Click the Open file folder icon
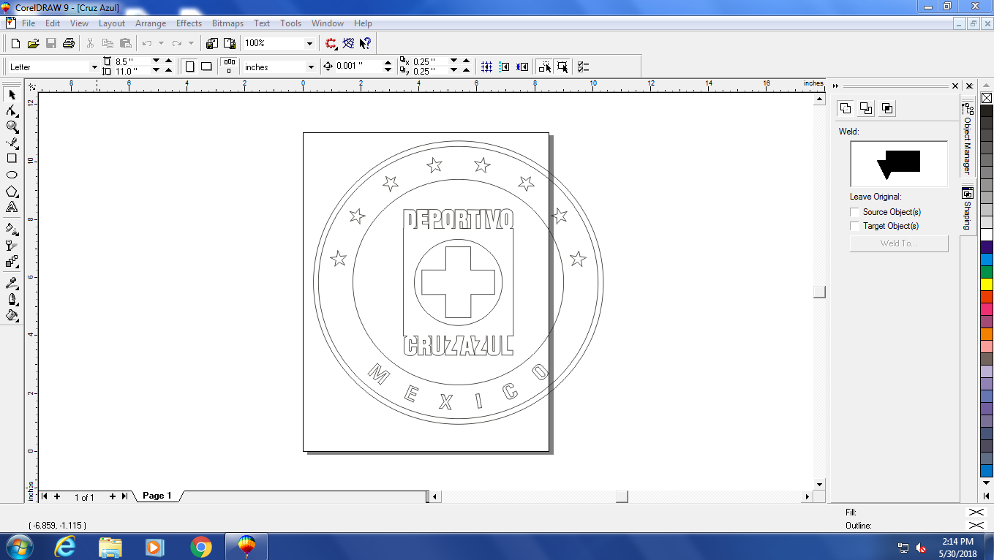 [x=33, y=43]
